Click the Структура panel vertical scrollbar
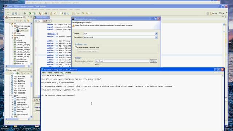Viewport: 233px width, 131px height. point(31,96)
